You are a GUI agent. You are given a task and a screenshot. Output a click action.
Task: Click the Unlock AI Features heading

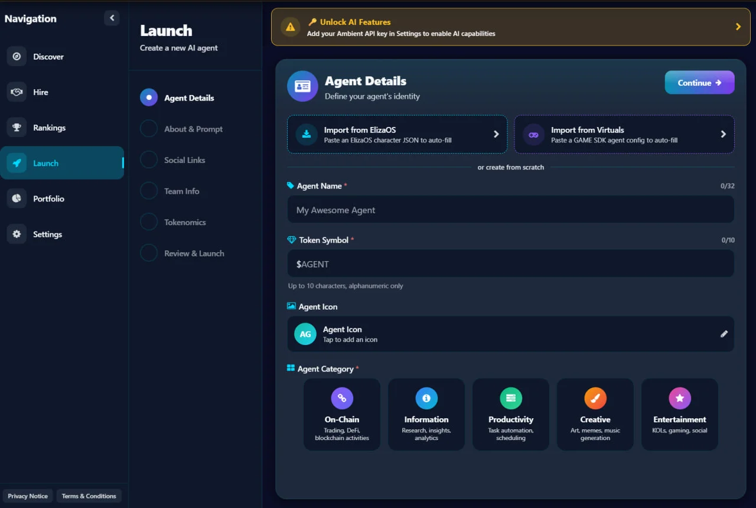tap(355, 22)
